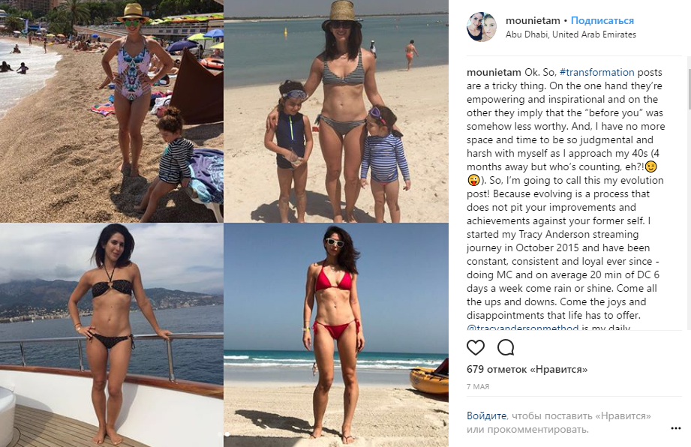The image size is (691, 447).
Task: Log in via the Войдите link
Action: coord(486,415)
